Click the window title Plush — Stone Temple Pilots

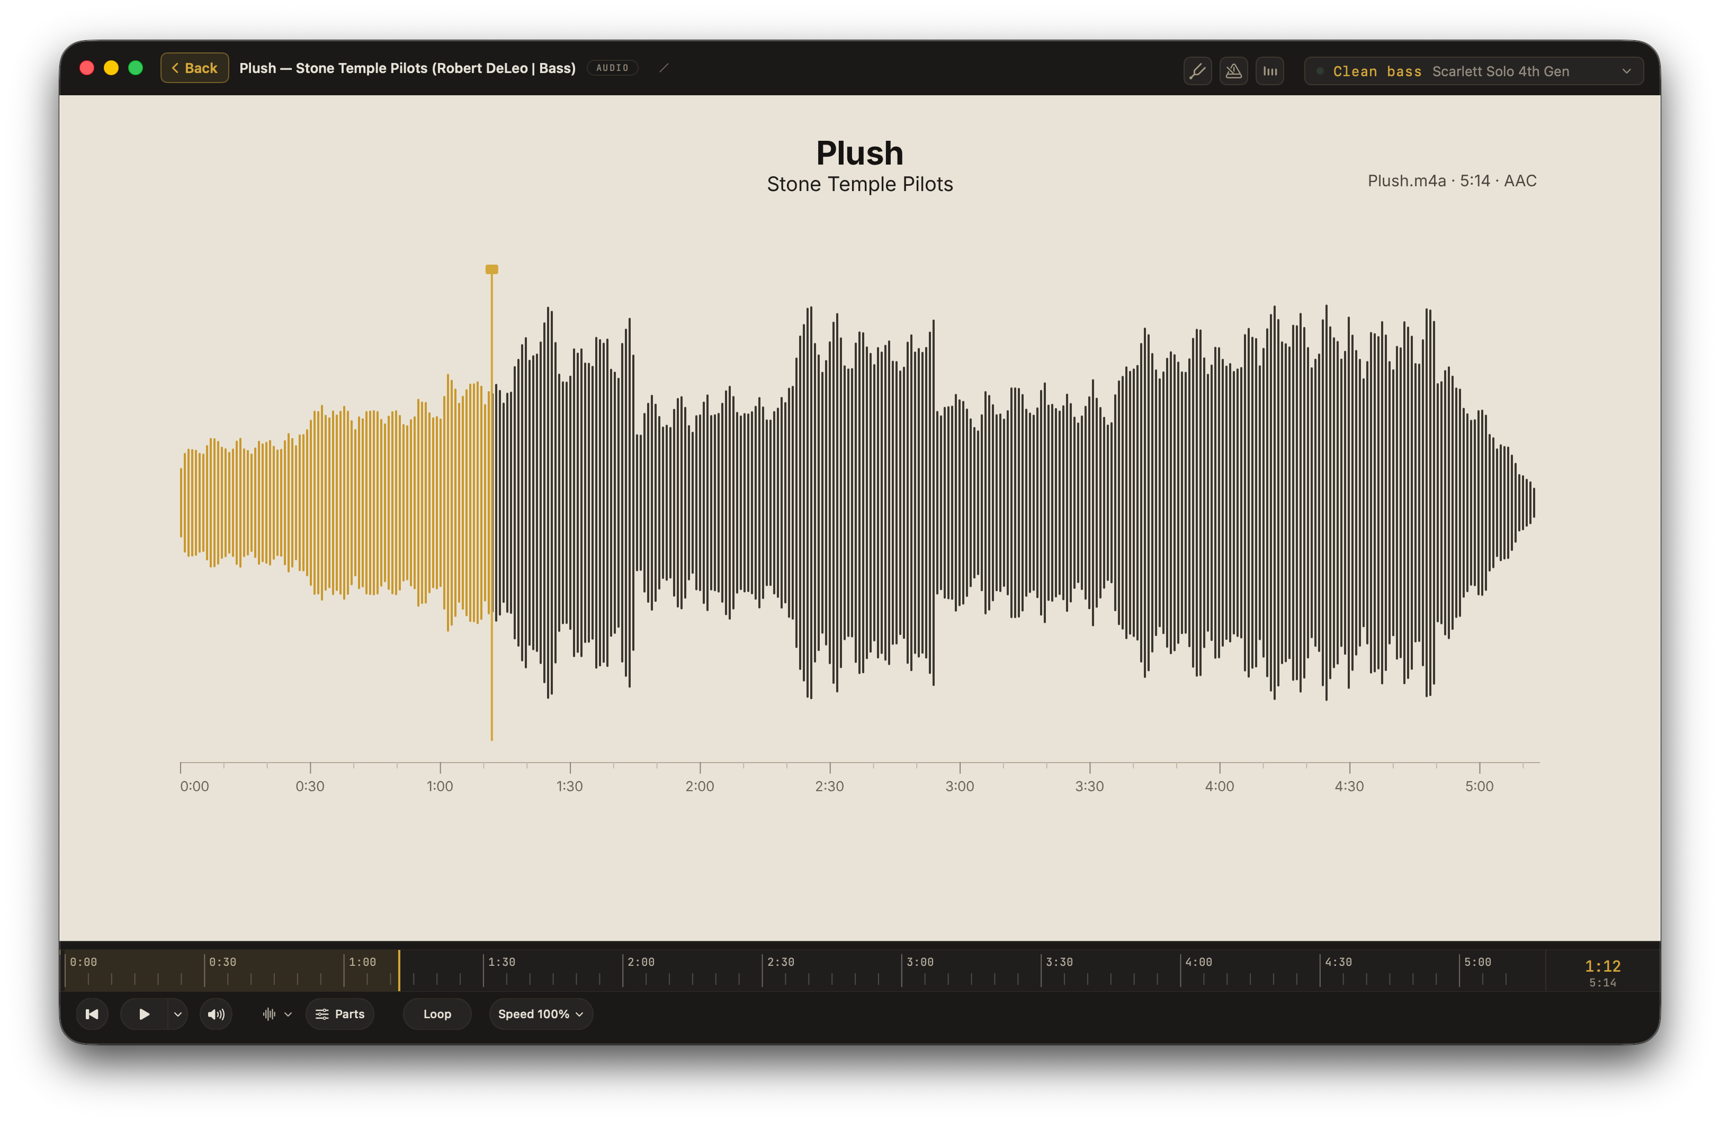click(x=407, y=68)
